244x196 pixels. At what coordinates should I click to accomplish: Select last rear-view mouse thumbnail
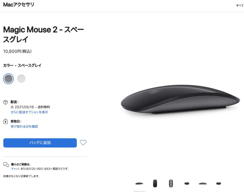218,183
